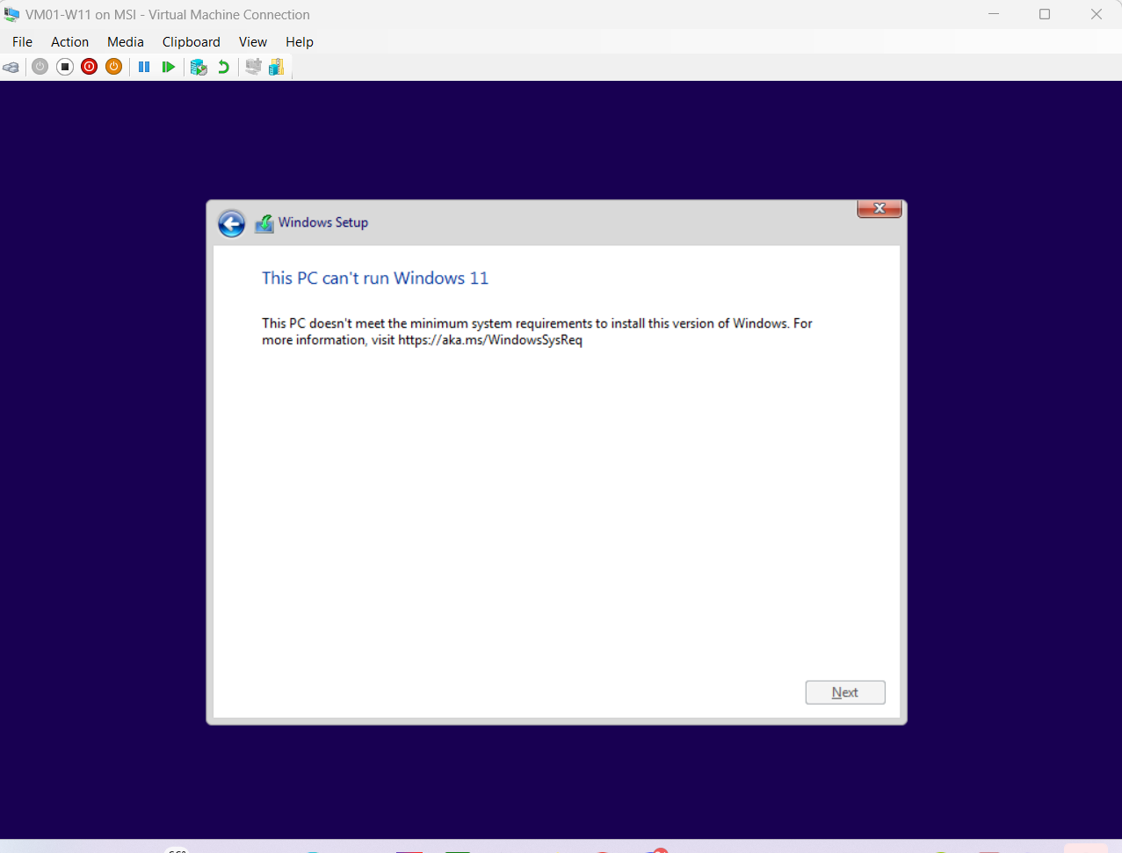Close the Virtual Machine Connection window
Image resolution: width=1122 pixels, height=853 pixels.
(1097, 14)
